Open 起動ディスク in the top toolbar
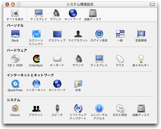This screenshot has height=129, width=161. tap(93, 13)
